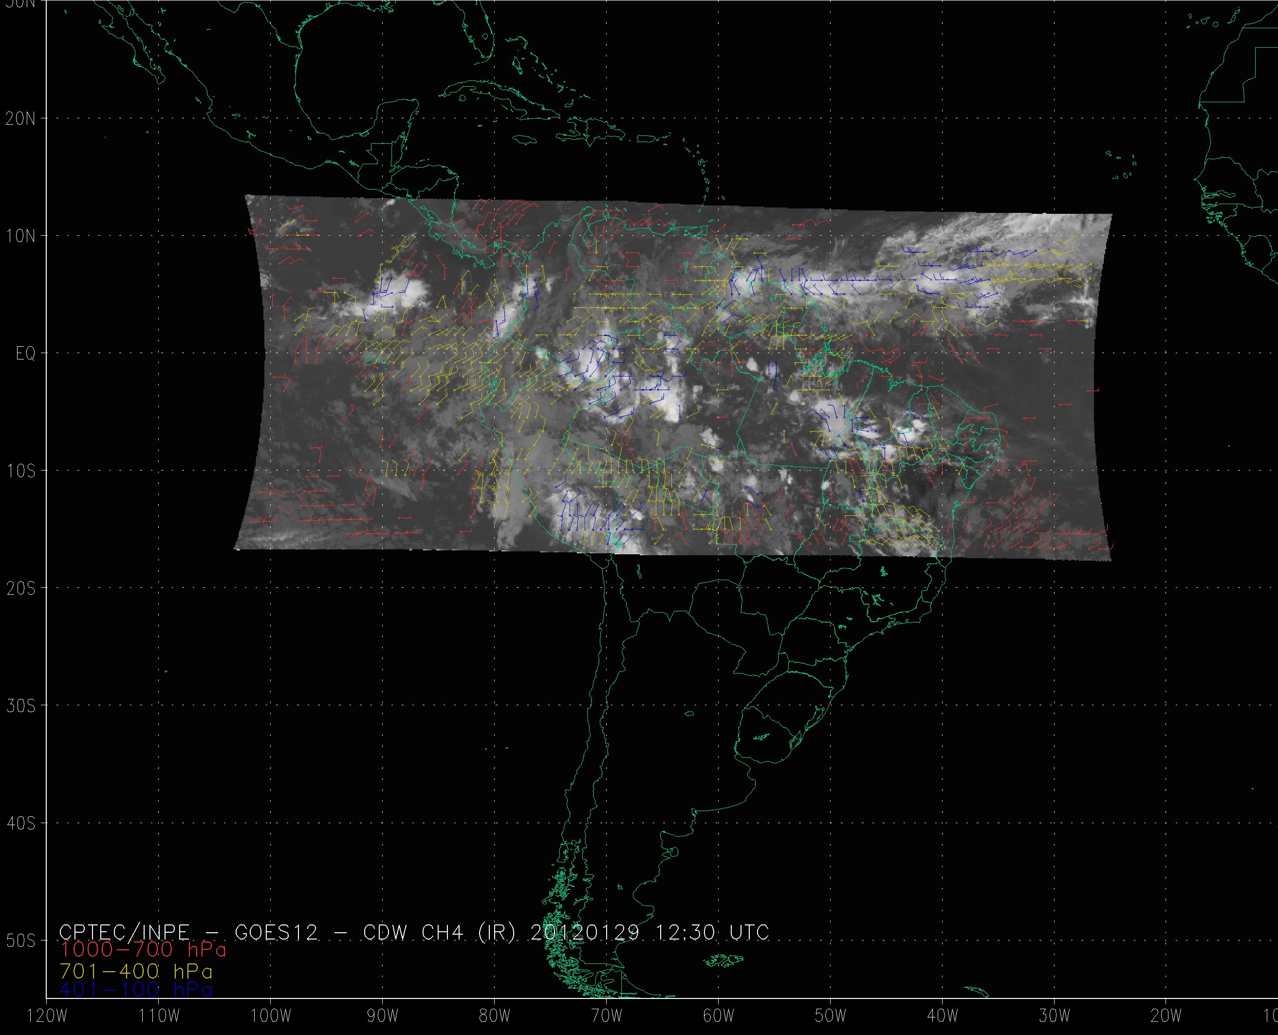Click the 110W longitude label
The image size is (1278, 1035).
tap(159, 1016)
